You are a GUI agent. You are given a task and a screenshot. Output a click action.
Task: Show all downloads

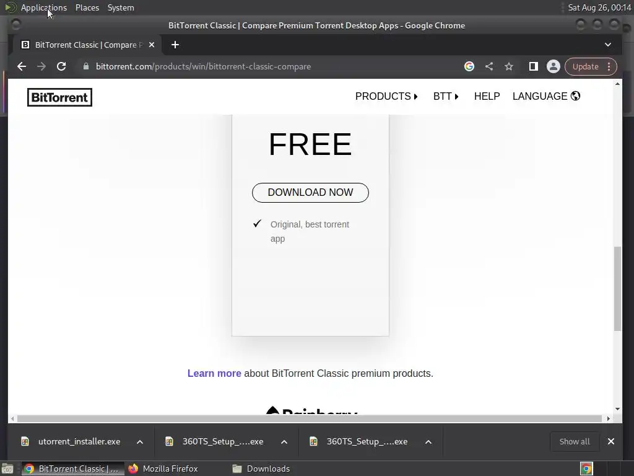click(574, 441)
